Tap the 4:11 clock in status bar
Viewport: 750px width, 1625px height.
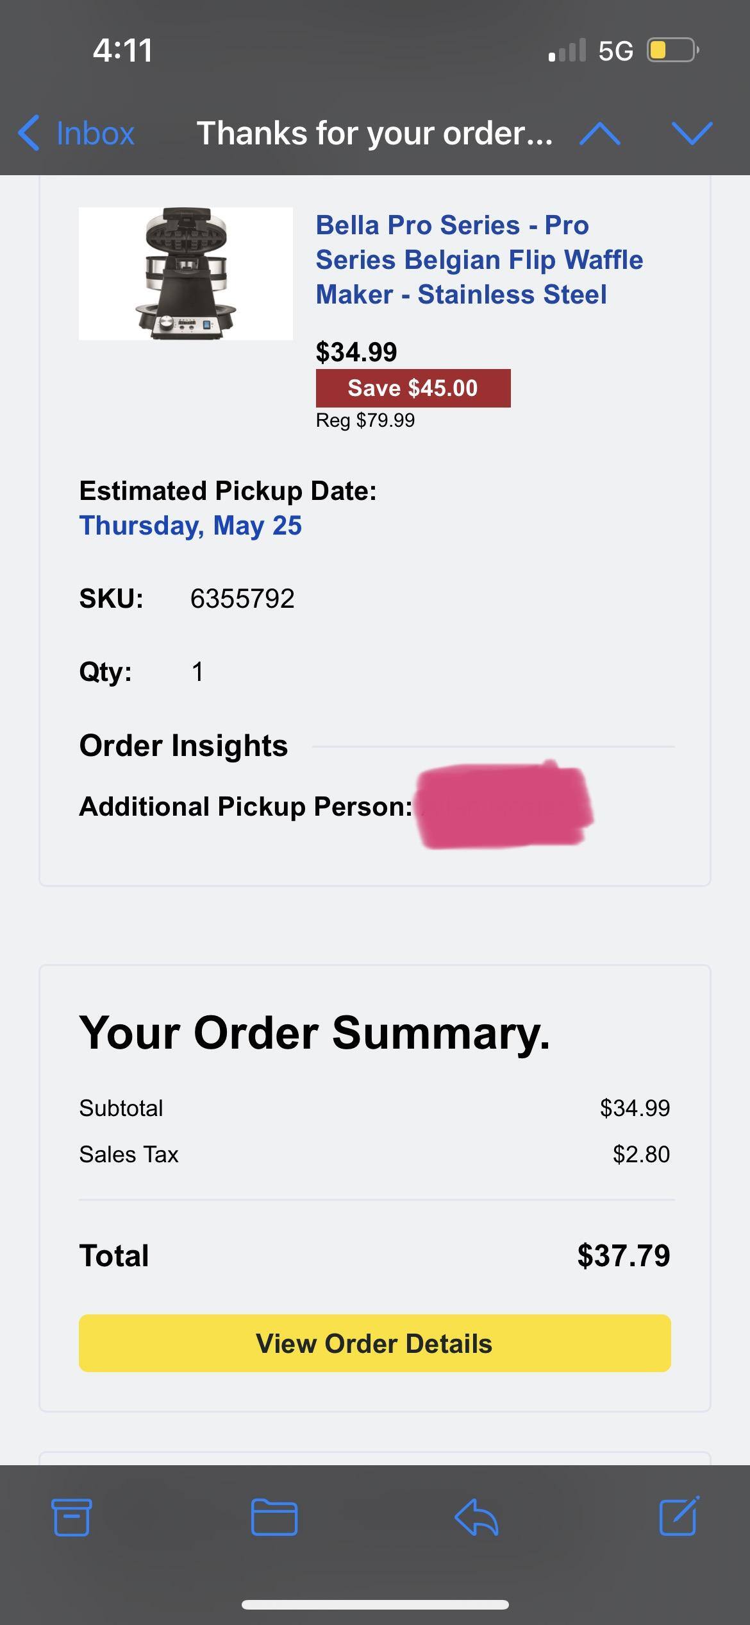pos(122,51)
